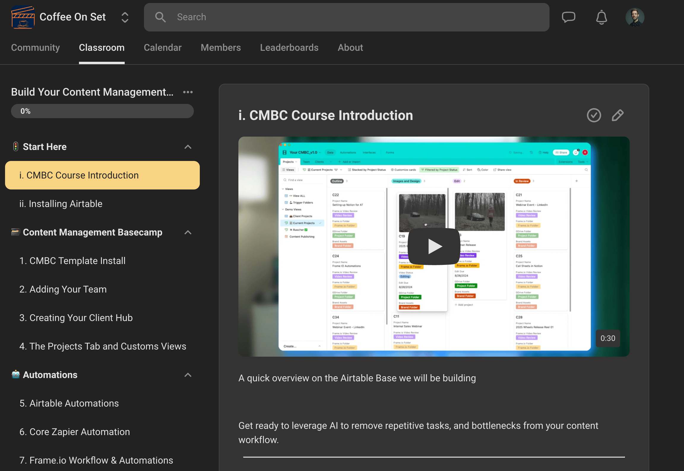Select lesson i. CMBC Course Introduction
684x471 pixels.
[x=102, y=175]
